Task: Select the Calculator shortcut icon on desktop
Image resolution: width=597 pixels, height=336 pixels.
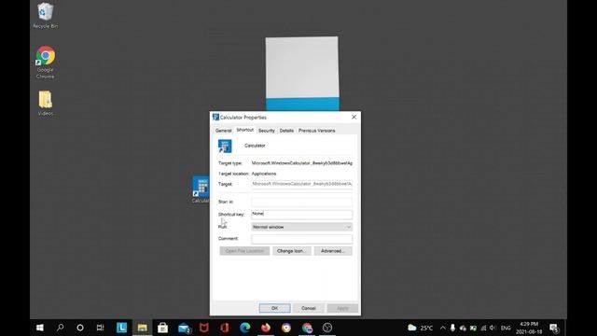Action: click(201, 189)
